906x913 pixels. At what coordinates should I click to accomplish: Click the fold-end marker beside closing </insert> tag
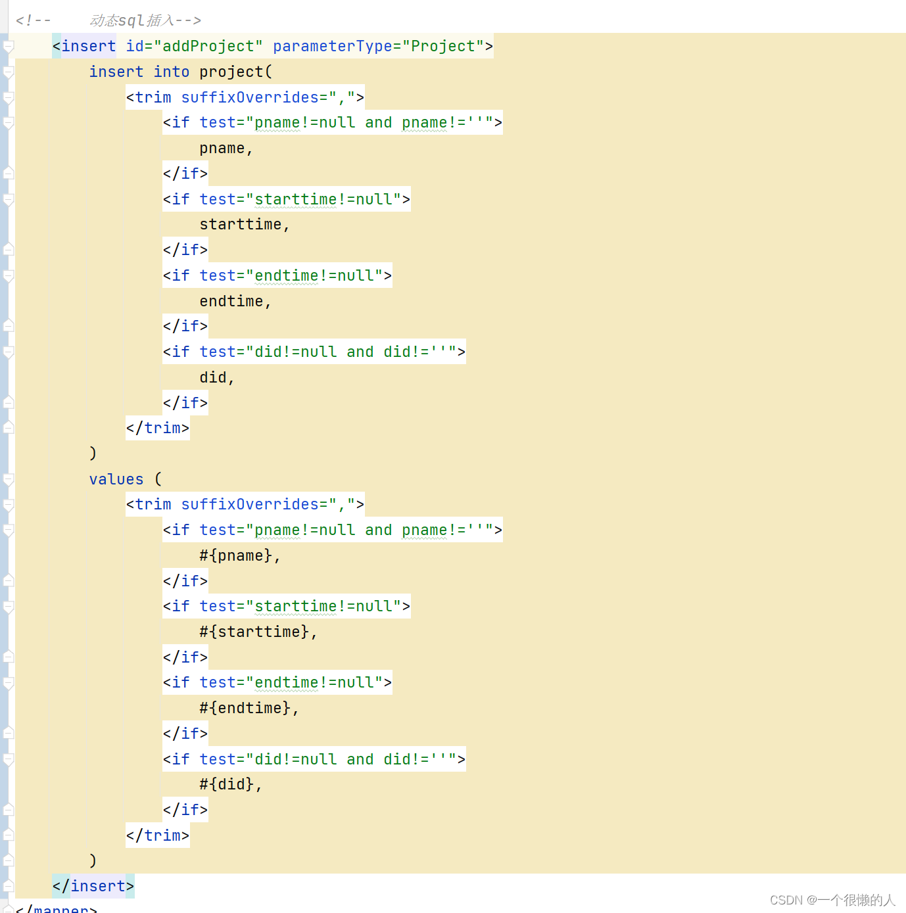pos(8,887)
